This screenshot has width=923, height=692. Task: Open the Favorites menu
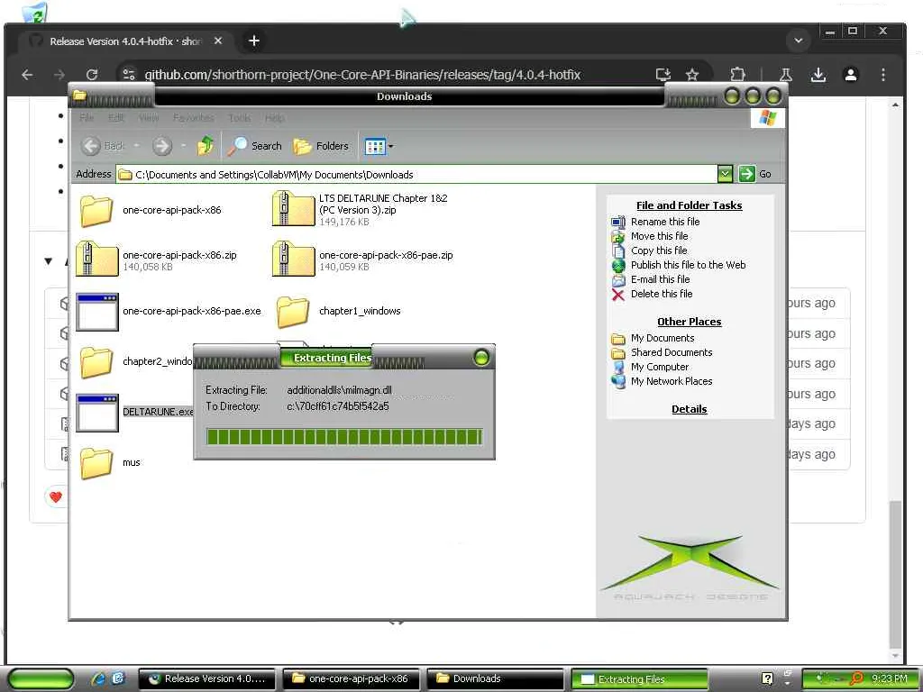point(194,118)
